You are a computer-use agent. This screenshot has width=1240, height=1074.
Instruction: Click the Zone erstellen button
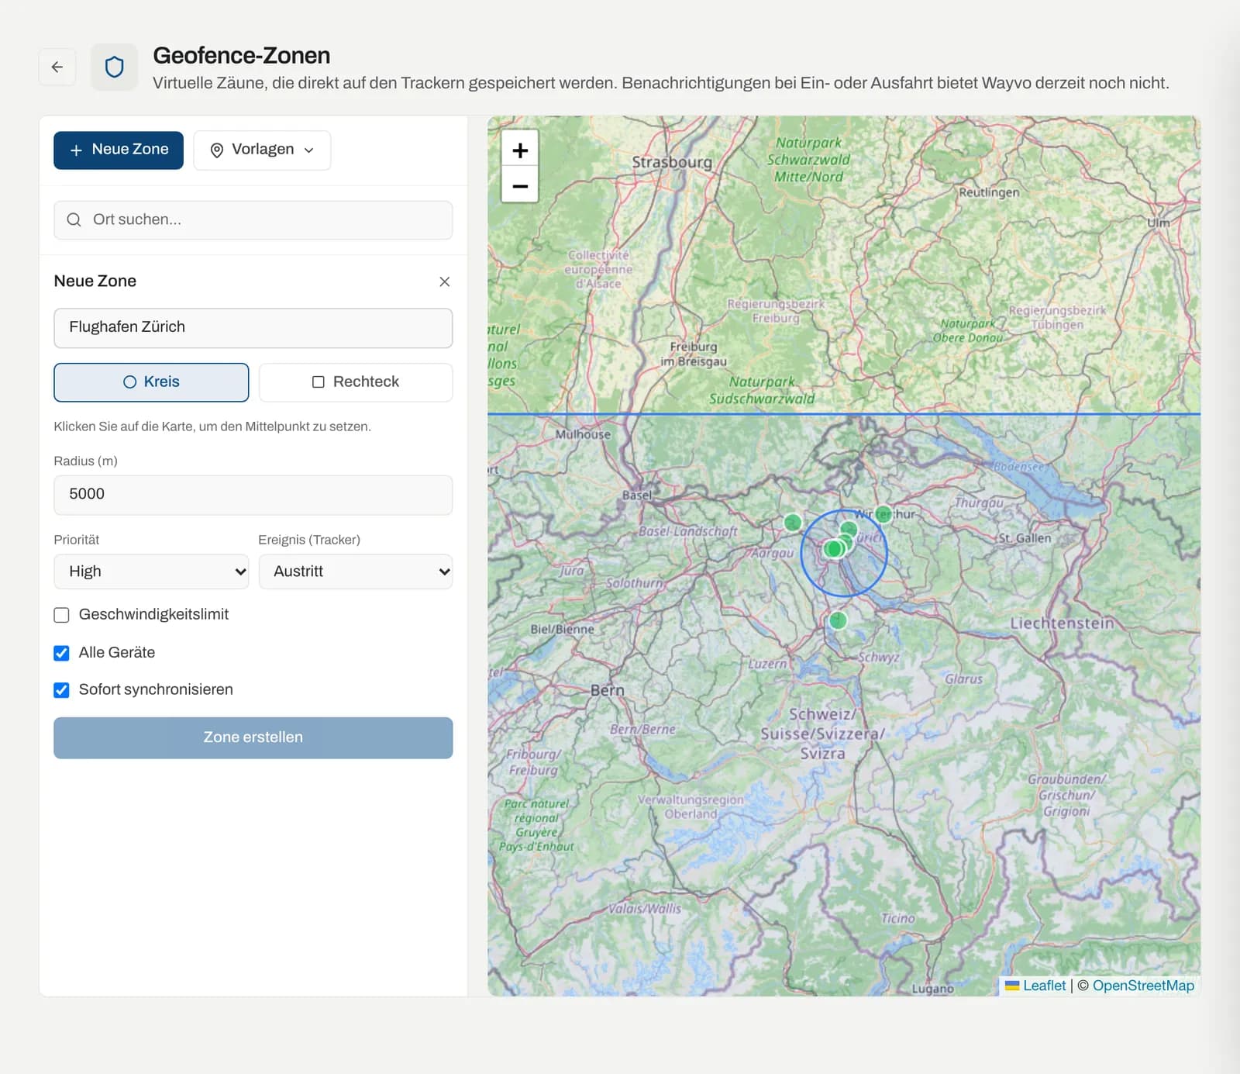[253, 737]
